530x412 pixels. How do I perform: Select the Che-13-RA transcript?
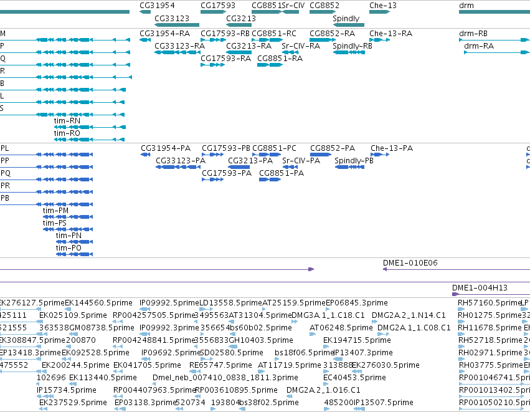point(379,40)
